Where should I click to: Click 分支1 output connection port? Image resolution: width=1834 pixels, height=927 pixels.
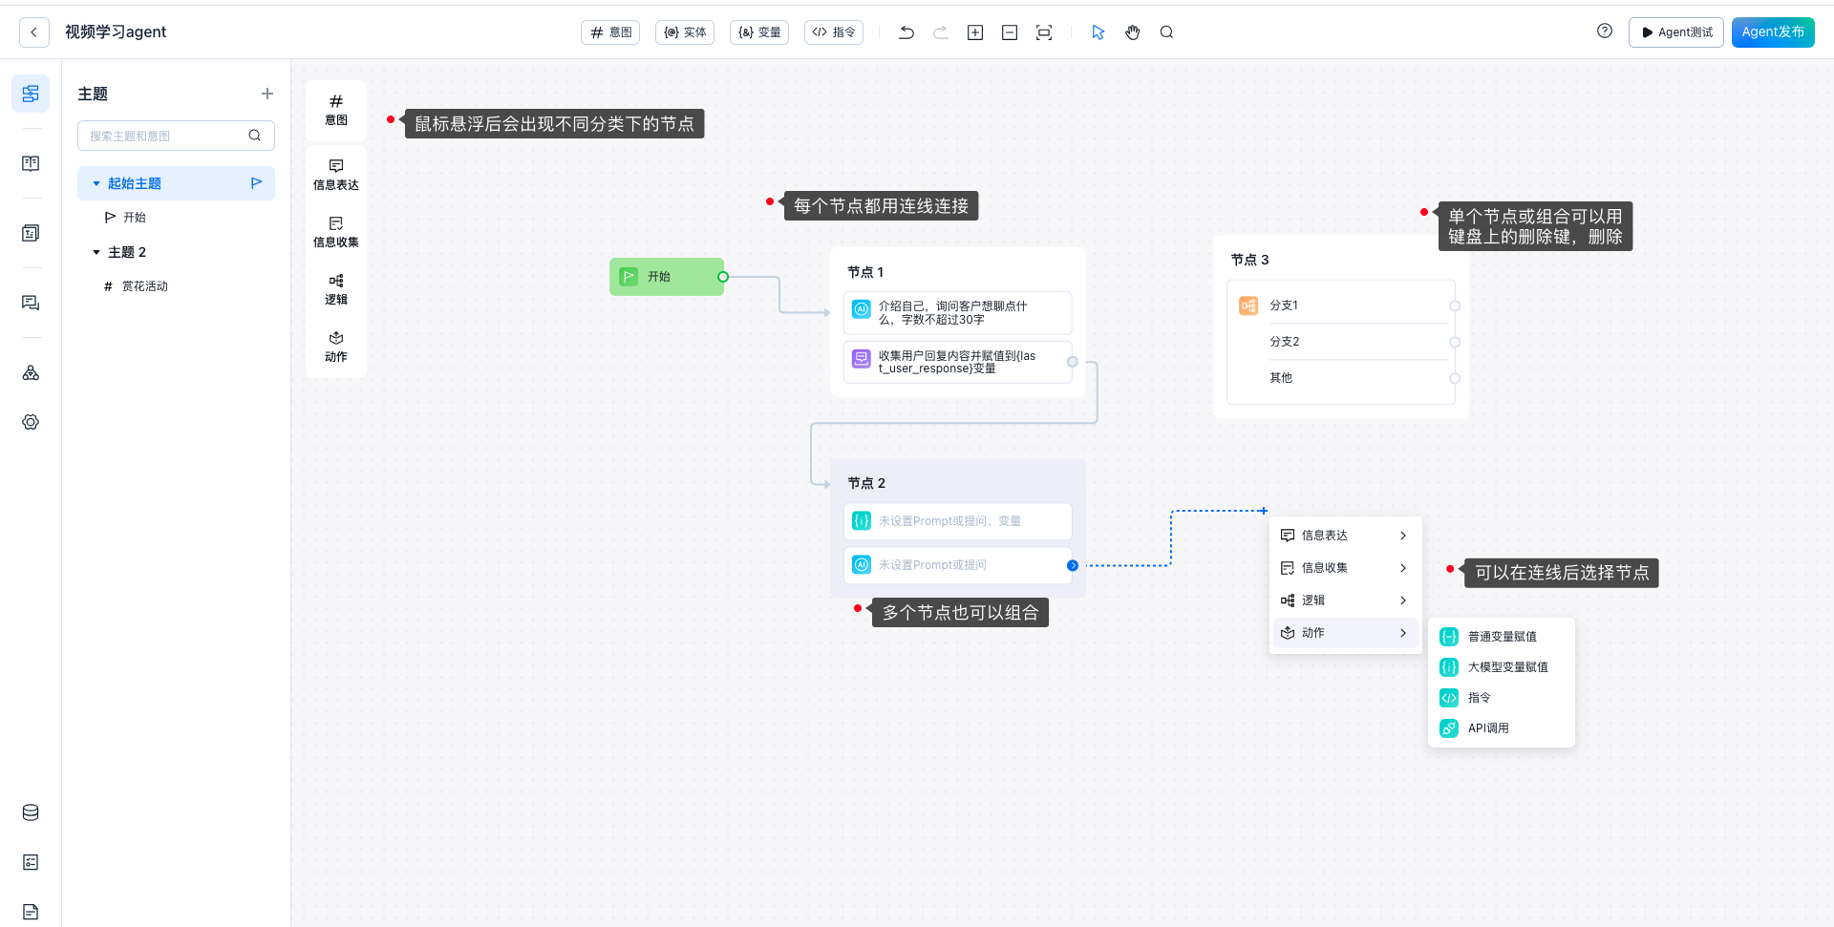(x=1455, y=306)
